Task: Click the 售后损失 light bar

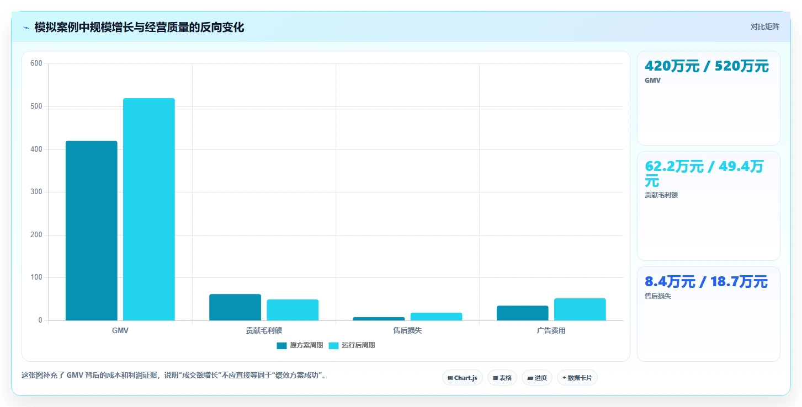Action: tap(436, 317)
